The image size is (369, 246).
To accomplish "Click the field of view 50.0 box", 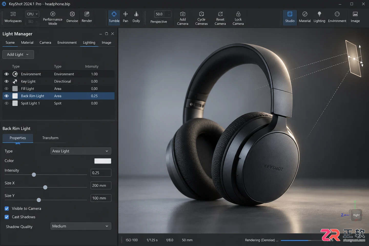I will [162, 14].
